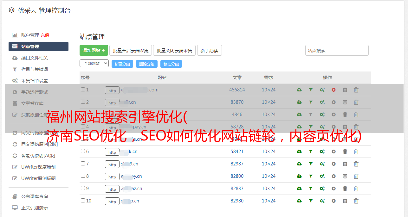
Task: Delete site 10 with its trash icon
Action: tap(356, 201)
